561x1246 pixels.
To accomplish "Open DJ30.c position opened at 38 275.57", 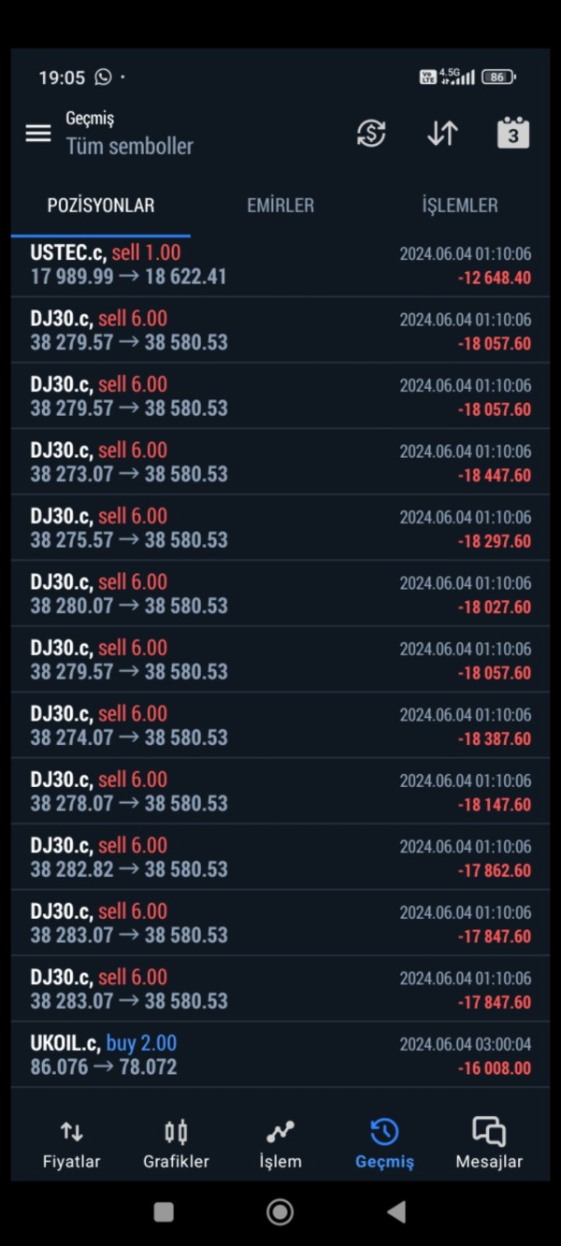I will click(280, 528).
